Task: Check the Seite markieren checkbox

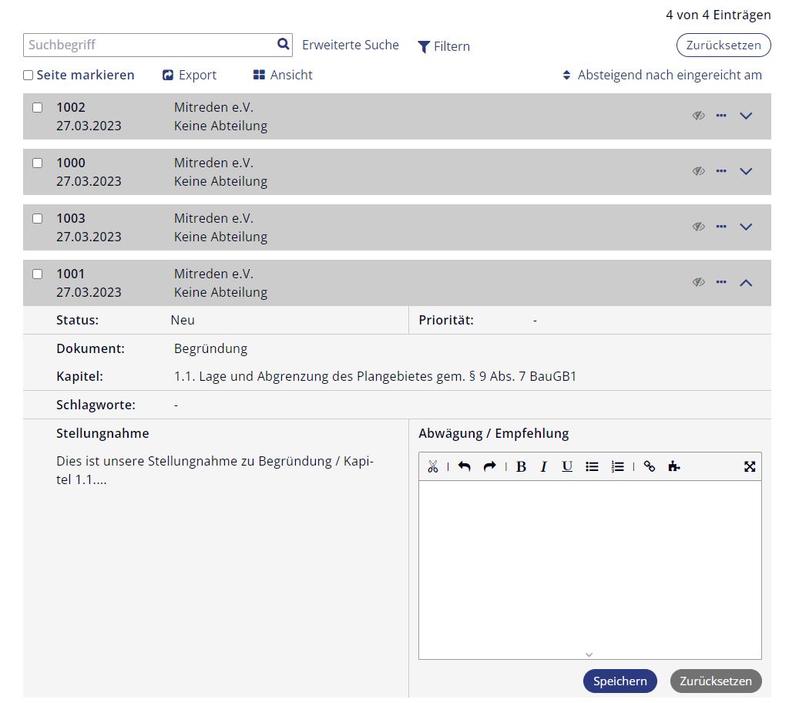Action: click(29, 76)
